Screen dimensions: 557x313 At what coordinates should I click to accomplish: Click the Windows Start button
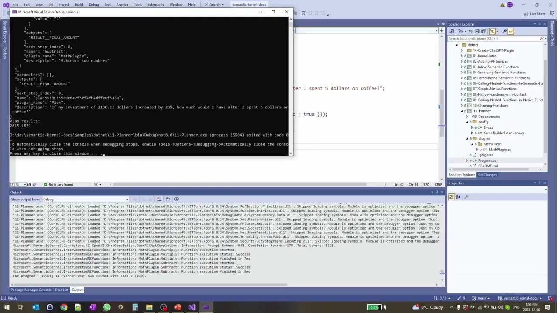[6, 307]
